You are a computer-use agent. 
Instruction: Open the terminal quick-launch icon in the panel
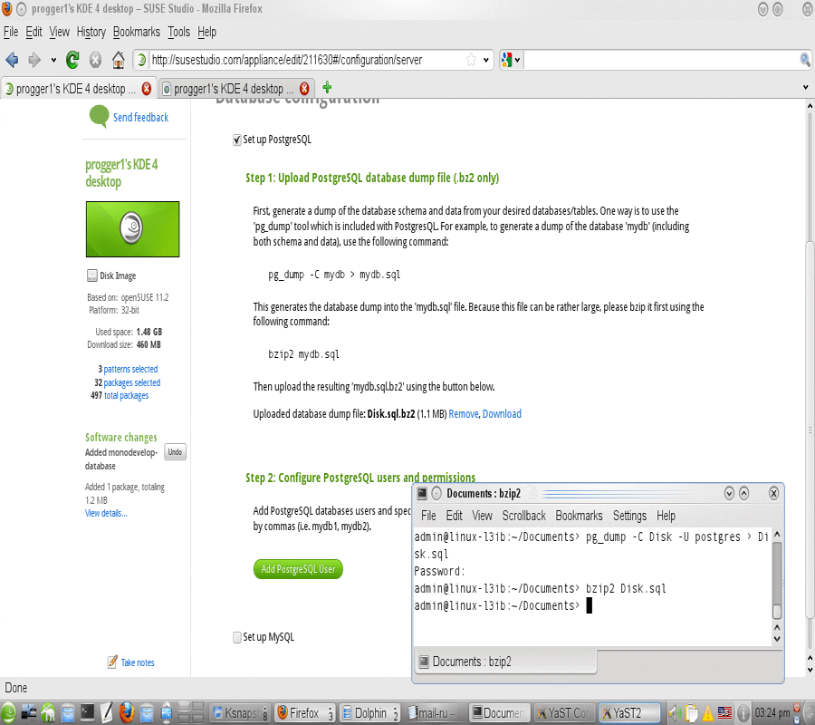[87, 712]
